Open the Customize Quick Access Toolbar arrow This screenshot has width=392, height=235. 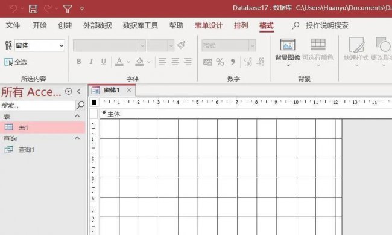(x=82, y=9)
